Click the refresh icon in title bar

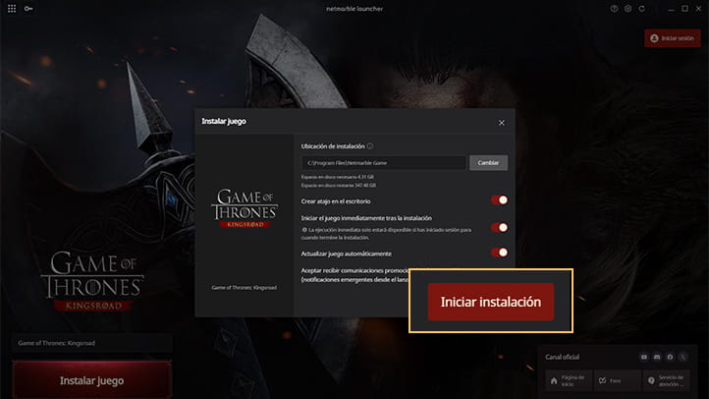point(641,9)
